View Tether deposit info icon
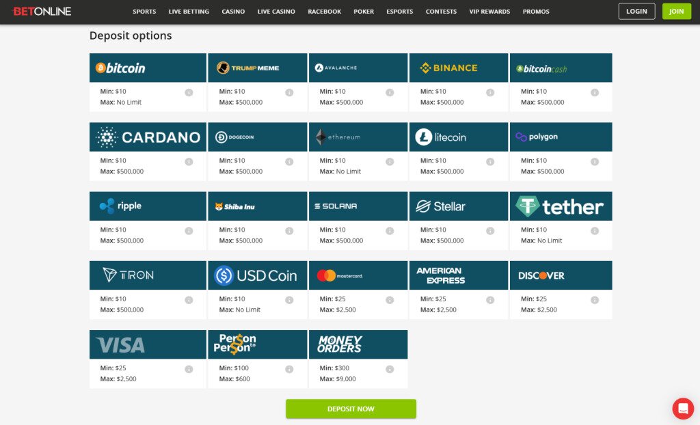Viewport: 700px width, 425px height. click(x=595, y=231)
